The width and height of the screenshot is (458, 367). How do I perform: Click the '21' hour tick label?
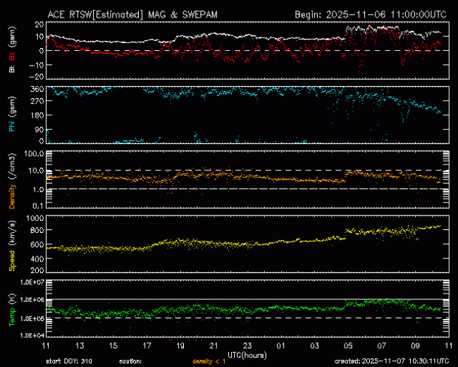(213, 346)
